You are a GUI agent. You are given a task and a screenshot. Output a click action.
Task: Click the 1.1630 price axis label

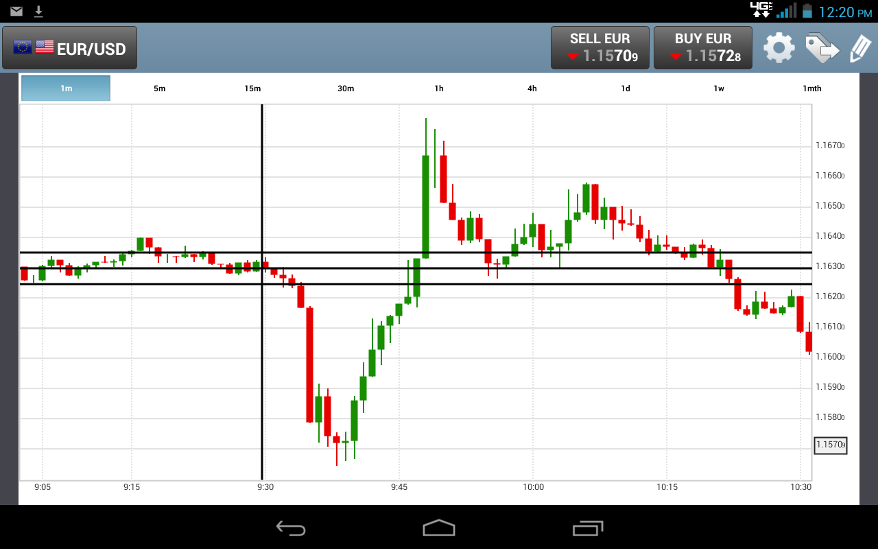[830, 266]
